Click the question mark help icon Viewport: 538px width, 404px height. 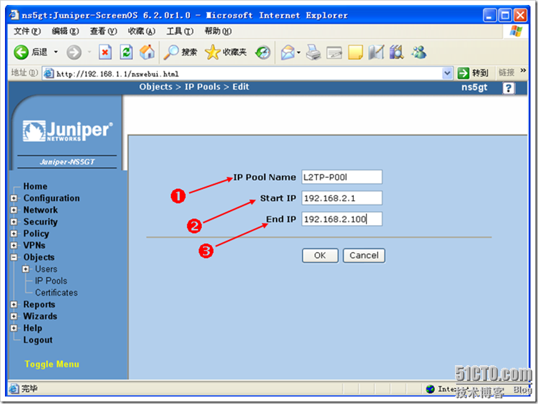508,88
